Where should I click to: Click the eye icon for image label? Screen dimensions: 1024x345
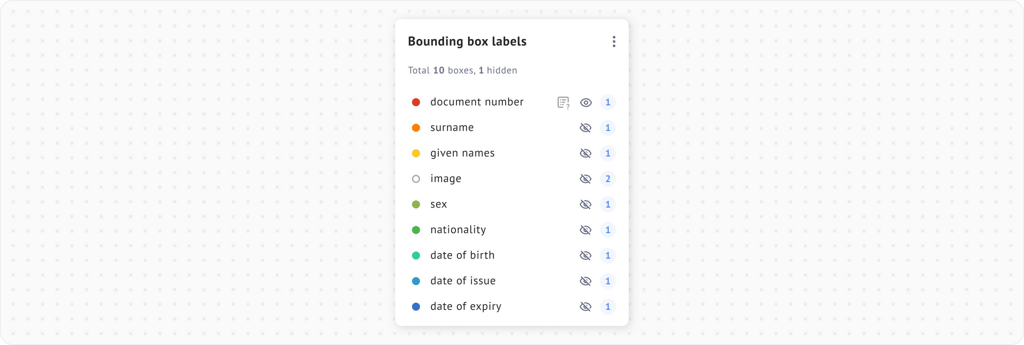pyautogui.click(x=586, y=179)
